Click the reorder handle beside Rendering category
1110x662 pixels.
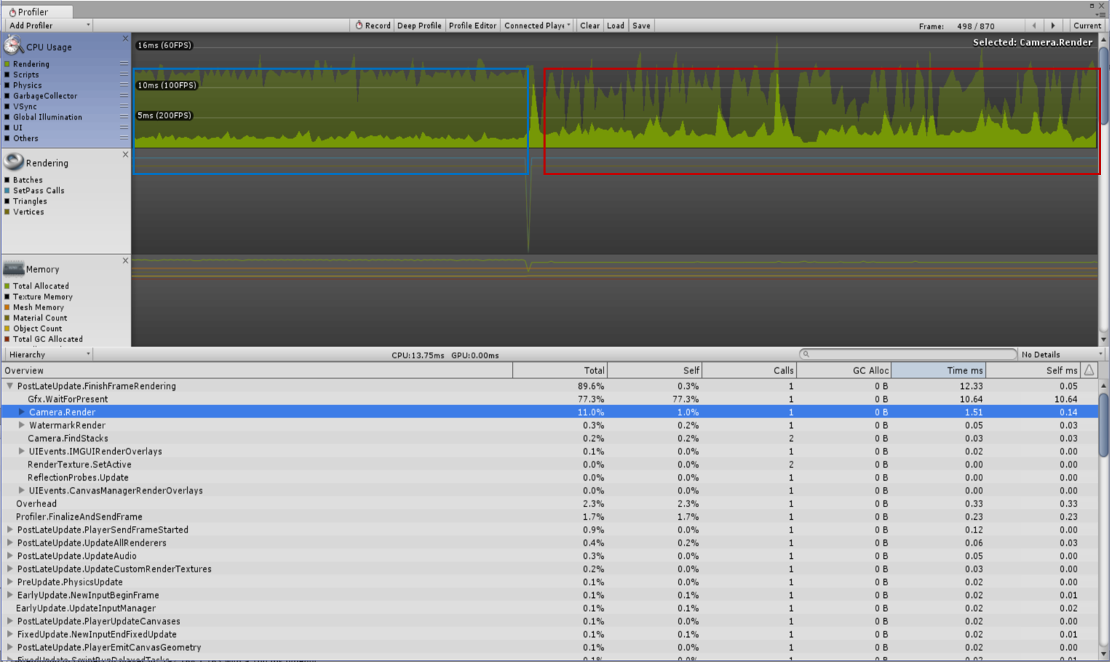click(x=123, y=63)
